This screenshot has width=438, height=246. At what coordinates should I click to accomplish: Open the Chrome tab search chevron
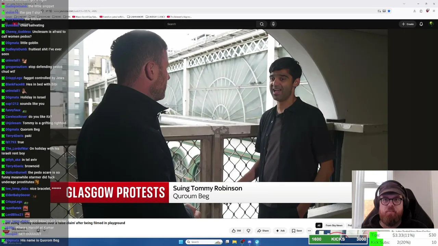pos(404,4)
